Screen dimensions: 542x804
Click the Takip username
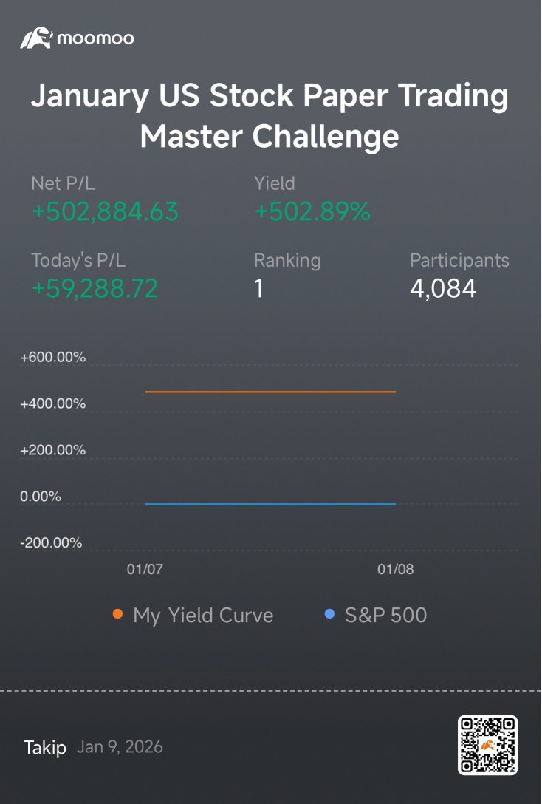point(45,747)
